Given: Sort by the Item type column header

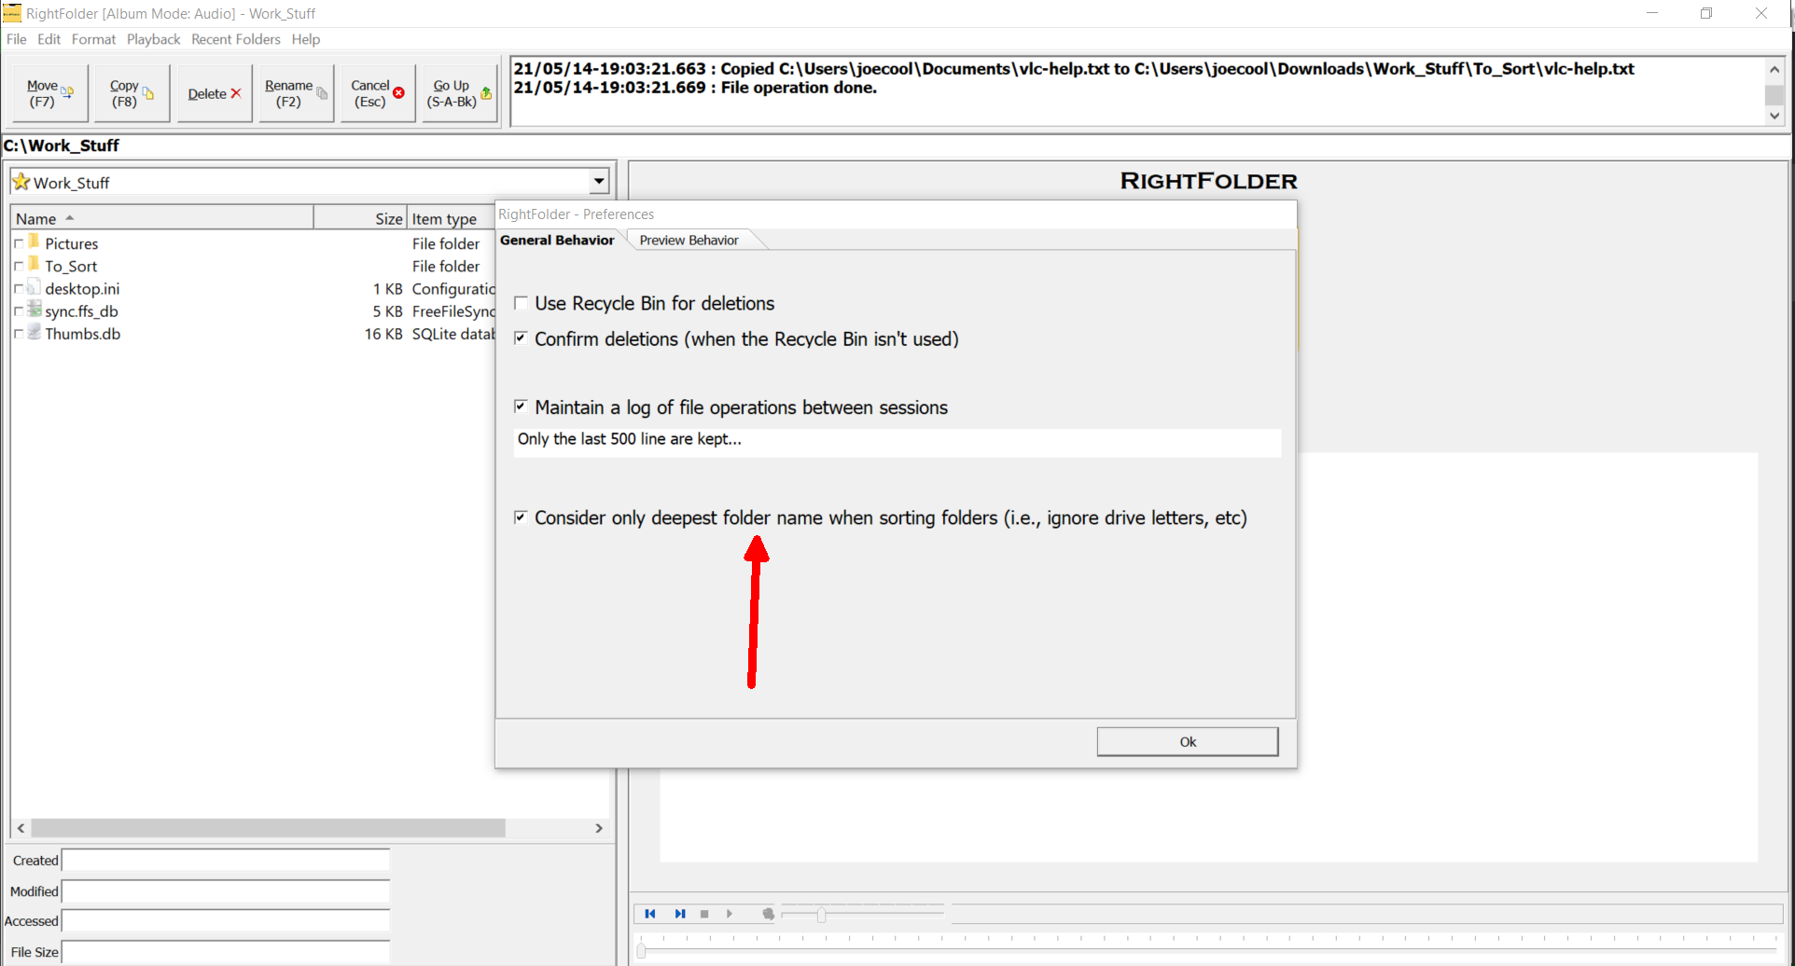Looking at the screenshot, I should (452, 218).
